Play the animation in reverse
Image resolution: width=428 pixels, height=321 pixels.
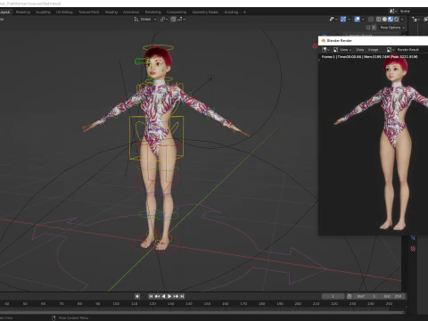163,296
